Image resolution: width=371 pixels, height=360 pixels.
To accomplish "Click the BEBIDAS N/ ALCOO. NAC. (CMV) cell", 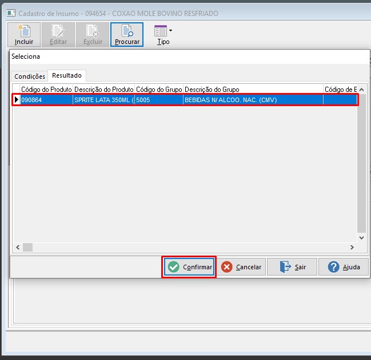I will click(253, 100).
